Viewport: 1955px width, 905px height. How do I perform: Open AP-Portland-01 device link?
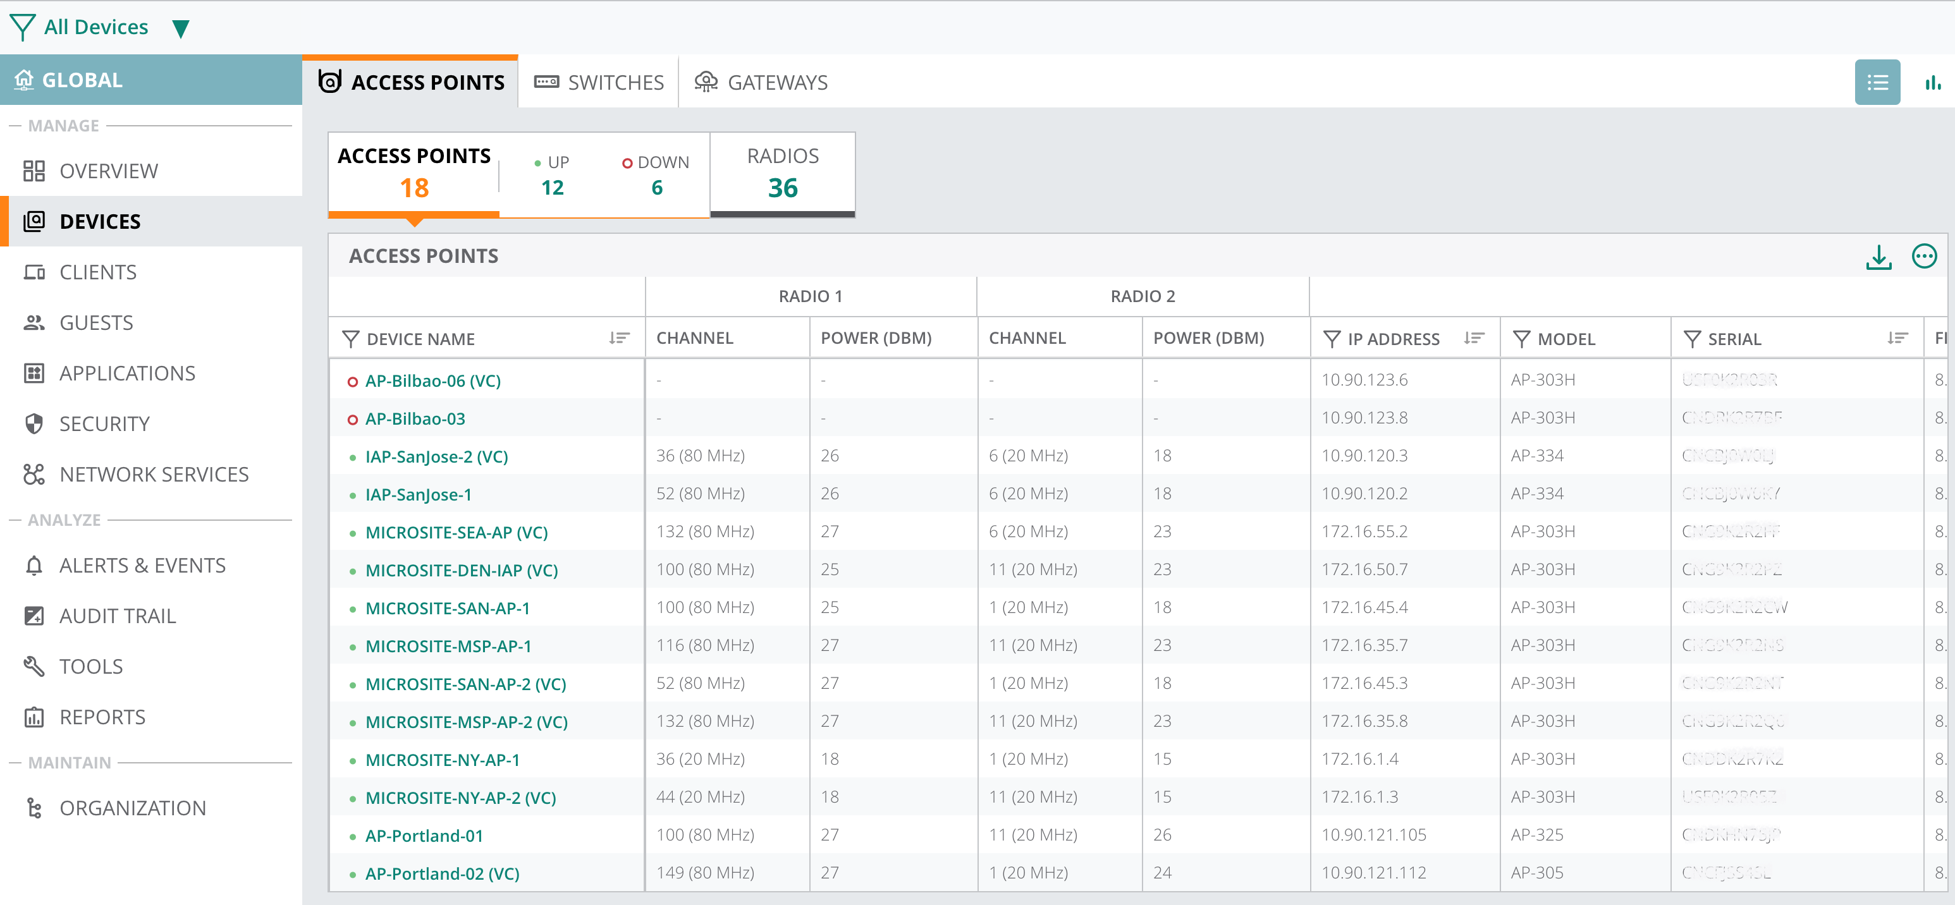point(424,836)
